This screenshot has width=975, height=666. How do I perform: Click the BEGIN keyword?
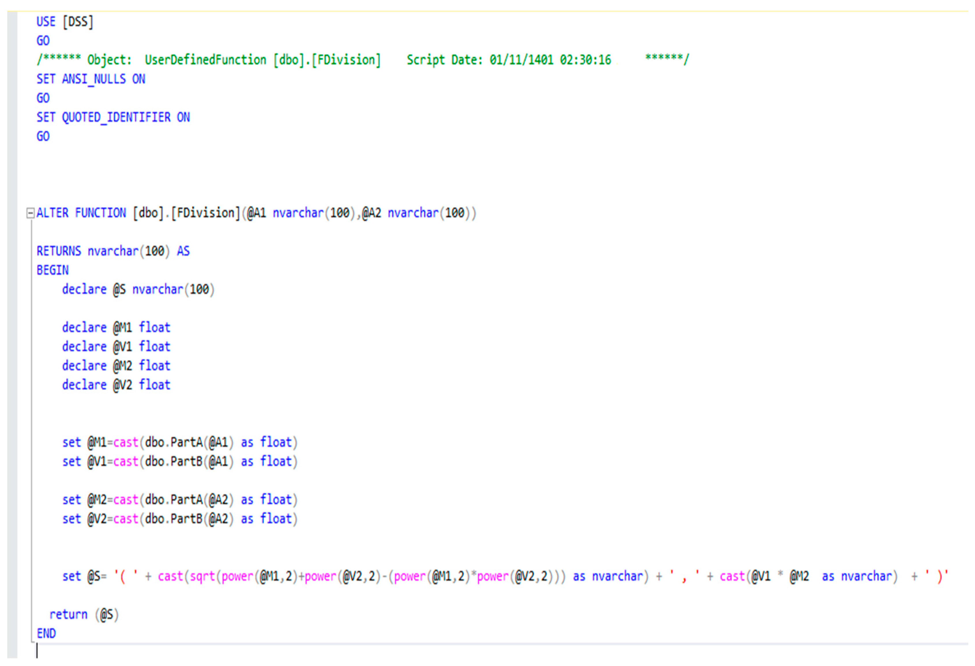pos(52,270)
